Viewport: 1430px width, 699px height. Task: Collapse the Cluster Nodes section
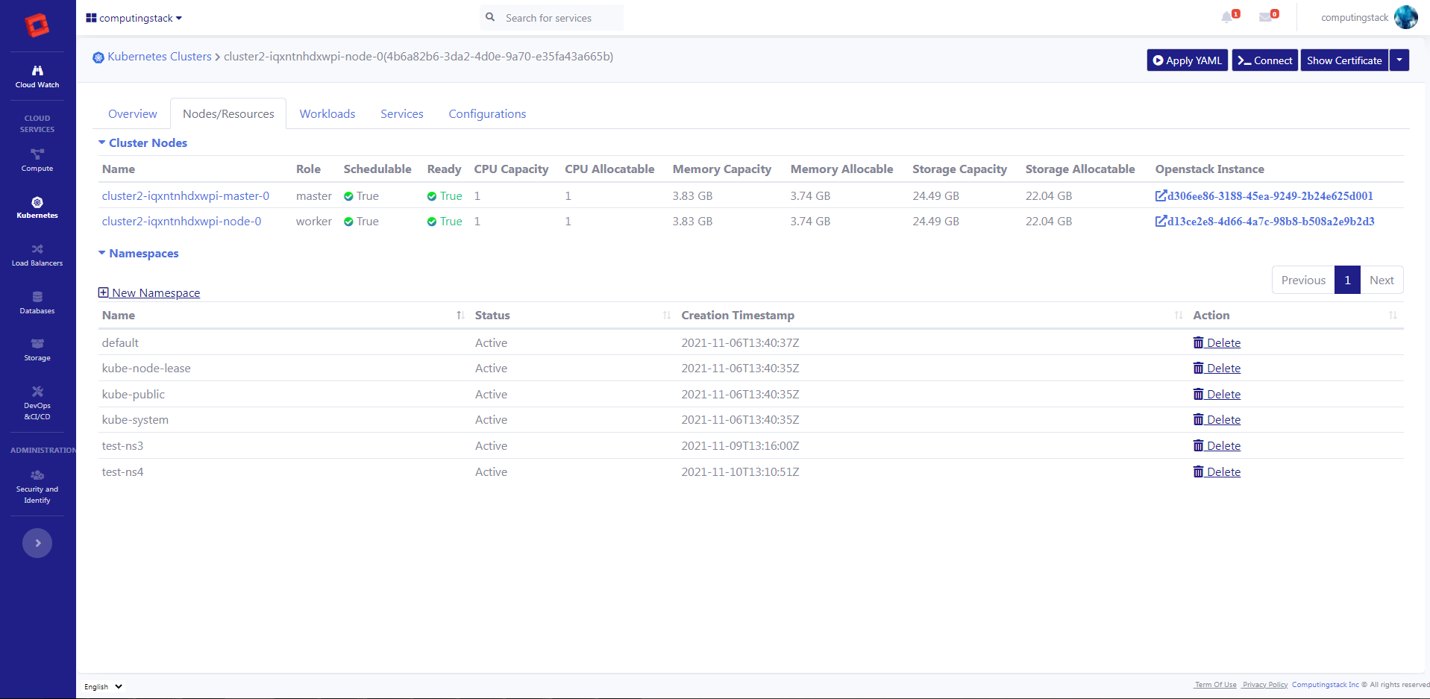pyautogui.click(x=142, y=142)
